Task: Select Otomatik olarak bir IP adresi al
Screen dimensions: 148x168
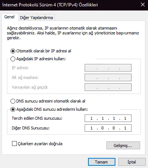Action: 13,51
